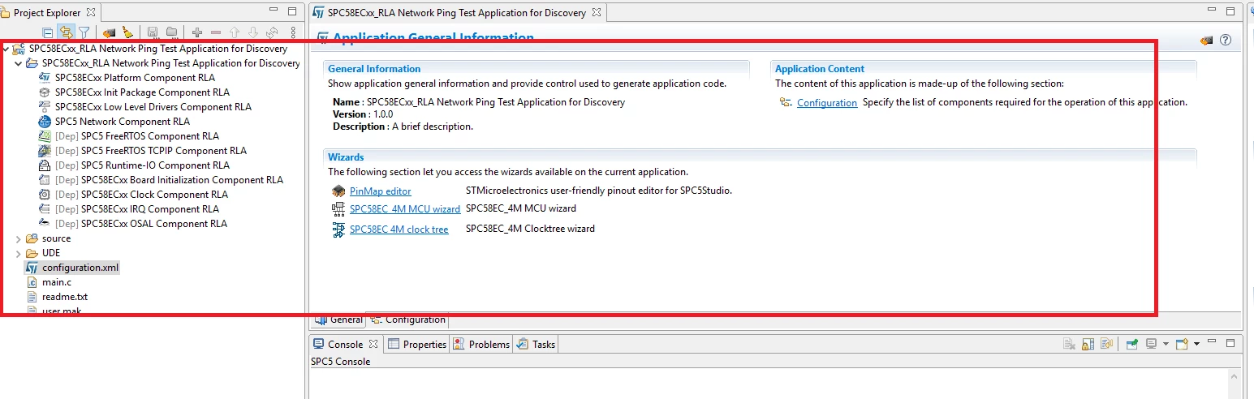Viewport: 1254px width, 399px height.
Task: Select SPC58ECxx_RLA Network Ping Test editor tab
Action: tap(457, 13)
